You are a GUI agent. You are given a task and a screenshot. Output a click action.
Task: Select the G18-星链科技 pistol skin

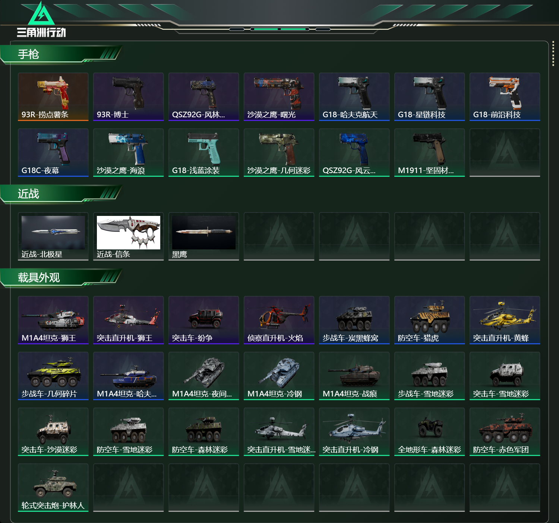[430, 97]
